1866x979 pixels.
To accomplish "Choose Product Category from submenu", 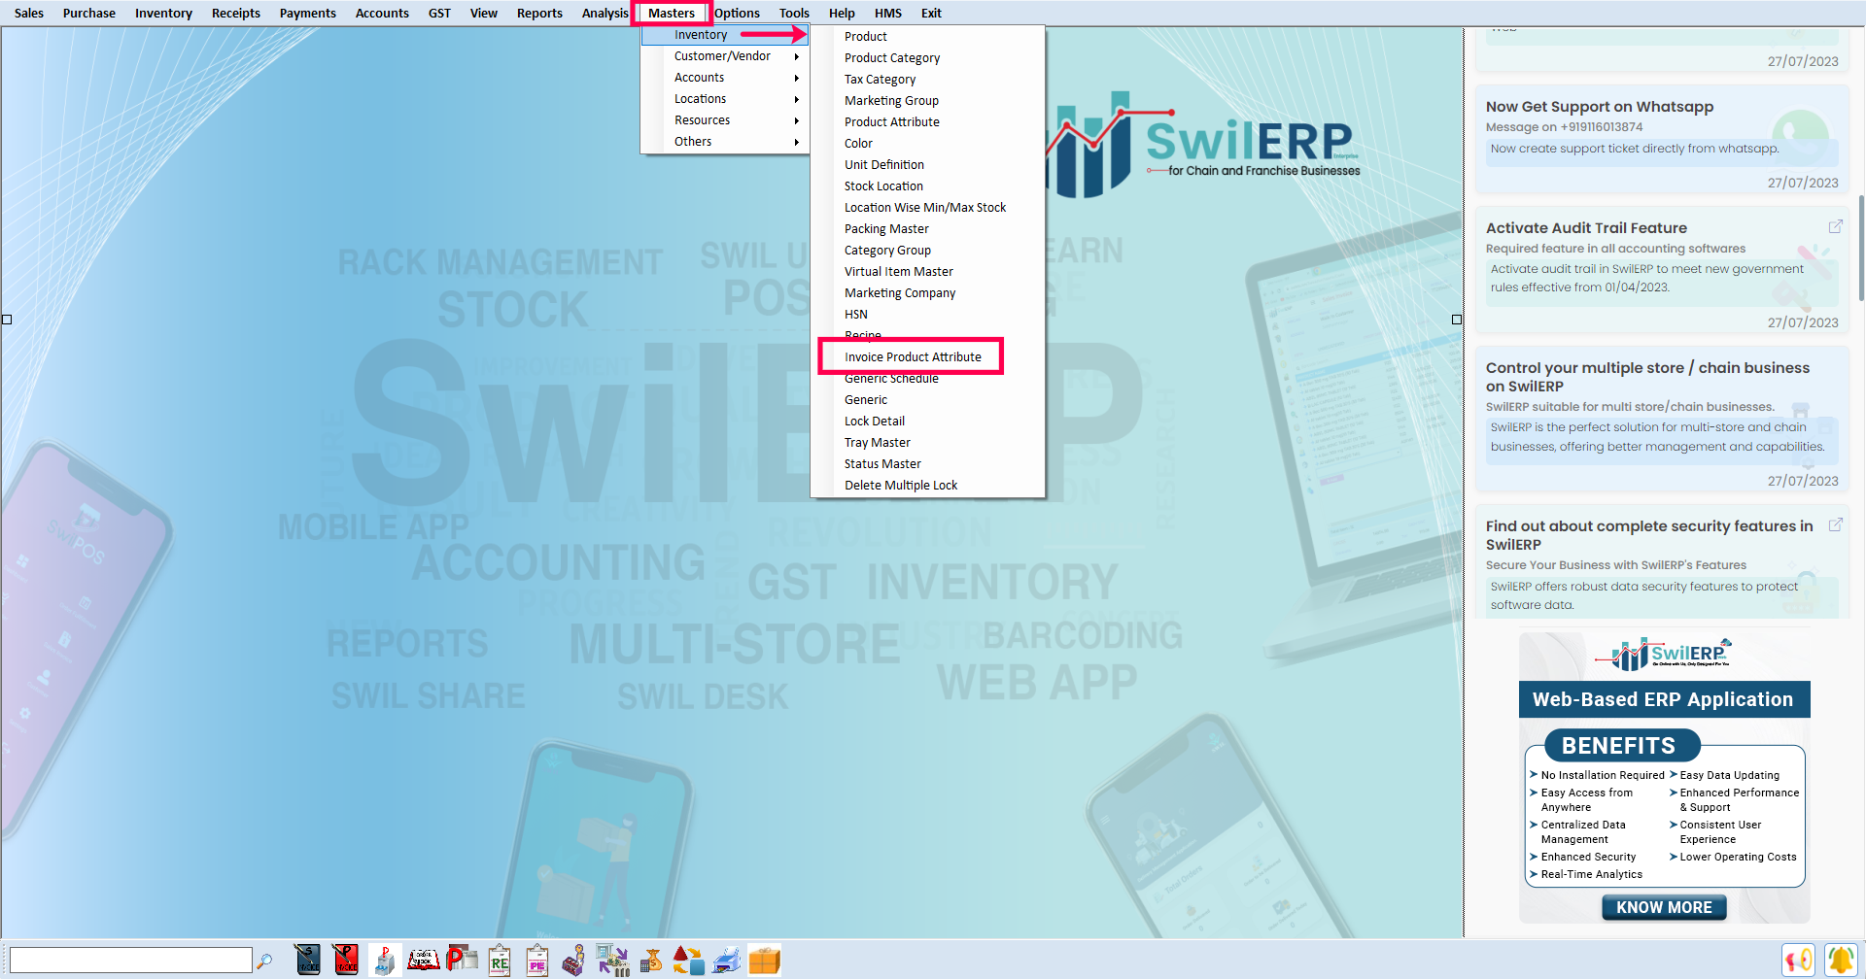I will click(x=928, y=58).
